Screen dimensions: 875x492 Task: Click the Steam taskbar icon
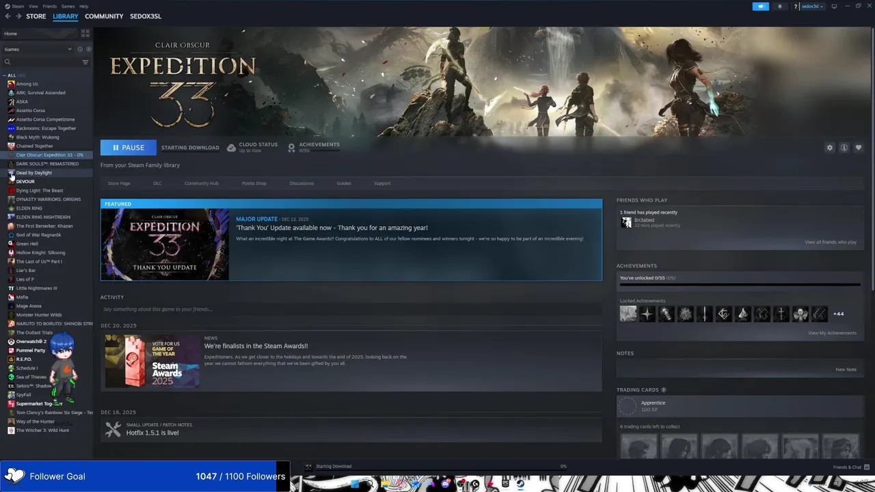click(520, 484)
